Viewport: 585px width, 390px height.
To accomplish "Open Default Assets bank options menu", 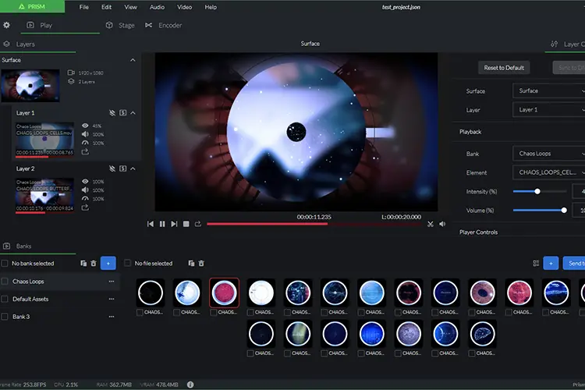I will coord(112,299).
